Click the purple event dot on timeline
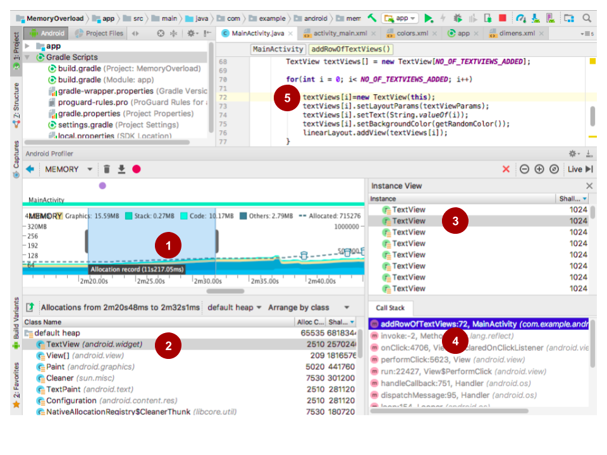Image resolution: width=607 pixels, height=455 pixels. 102,186
